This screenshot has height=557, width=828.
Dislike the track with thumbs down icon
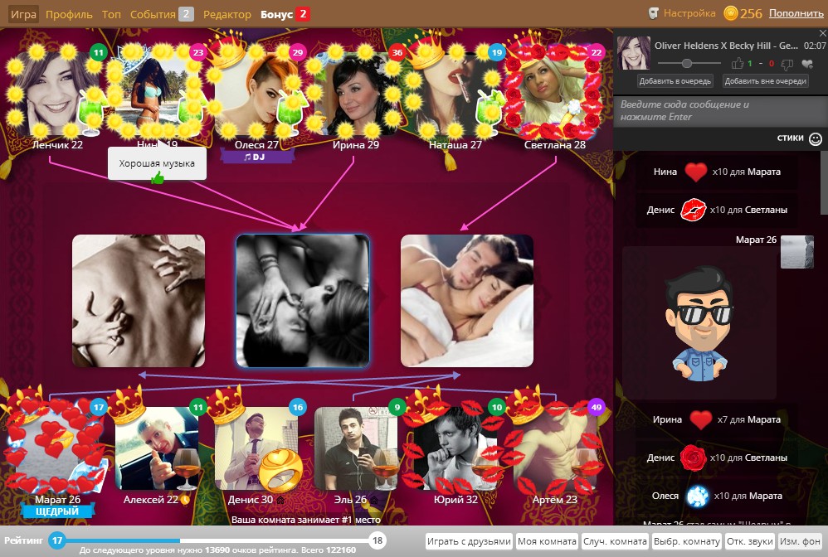pos(787,65)
